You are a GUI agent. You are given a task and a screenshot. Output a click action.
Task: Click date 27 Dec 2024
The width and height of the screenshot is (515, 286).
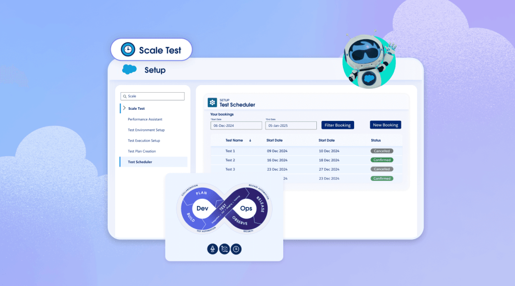click(x=329, y=169)
